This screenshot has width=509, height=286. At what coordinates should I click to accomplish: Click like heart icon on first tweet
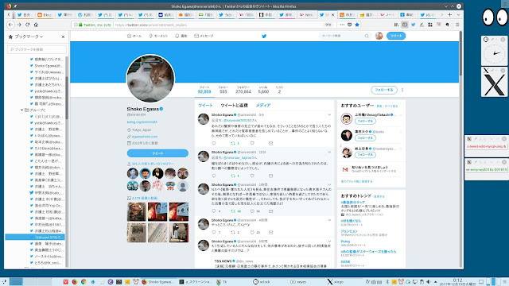coord(252,143)
